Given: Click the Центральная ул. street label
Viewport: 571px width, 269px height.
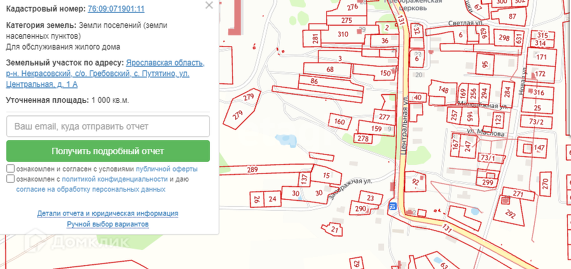Looking at the screenshot, I should point(403,125).
